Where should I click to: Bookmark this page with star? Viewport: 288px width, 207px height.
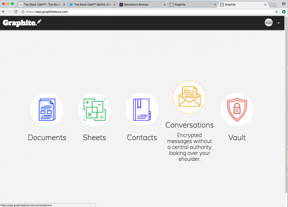pyautogui.click(x=276, y=12)
